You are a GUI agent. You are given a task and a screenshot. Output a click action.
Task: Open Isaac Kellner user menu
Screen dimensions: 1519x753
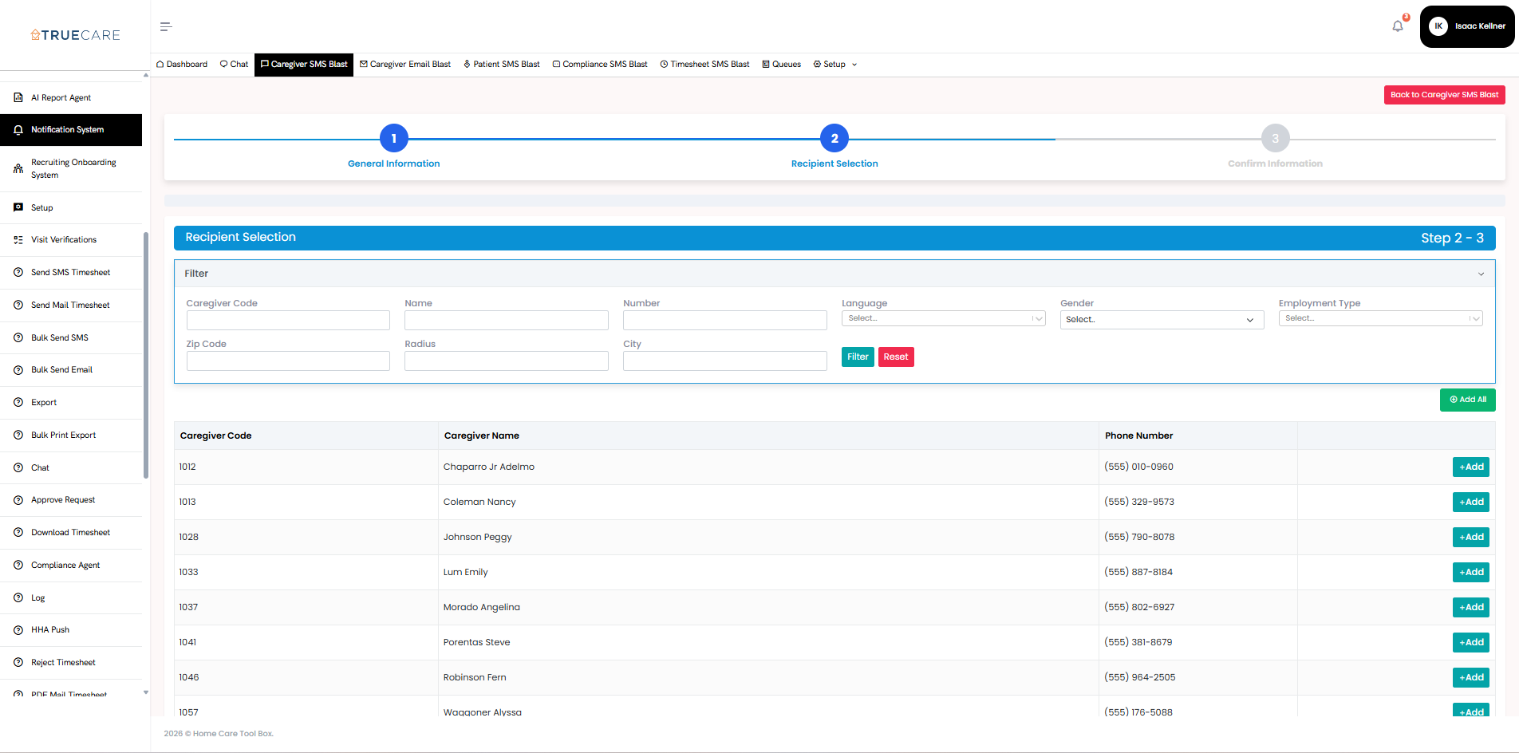1467,26
